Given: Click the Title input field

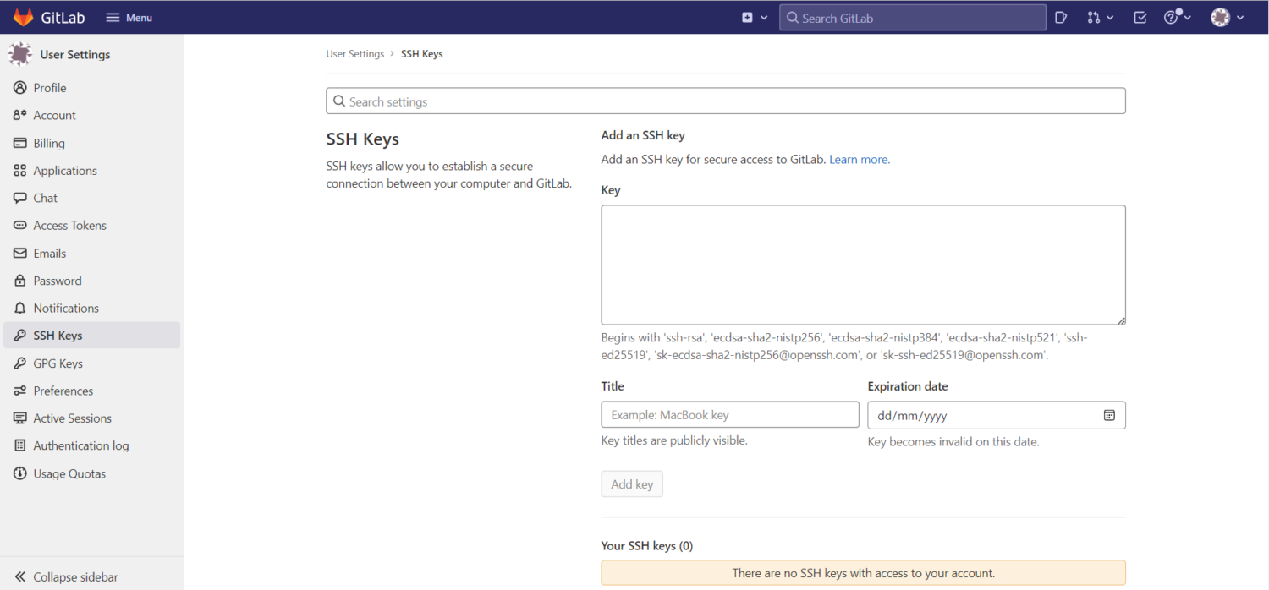Looking at the screenshot, I should (729, 414).
